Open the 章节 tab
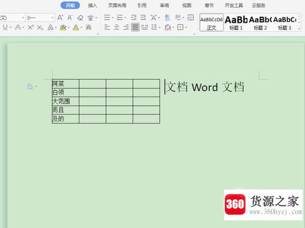 [x=209, y=5]
